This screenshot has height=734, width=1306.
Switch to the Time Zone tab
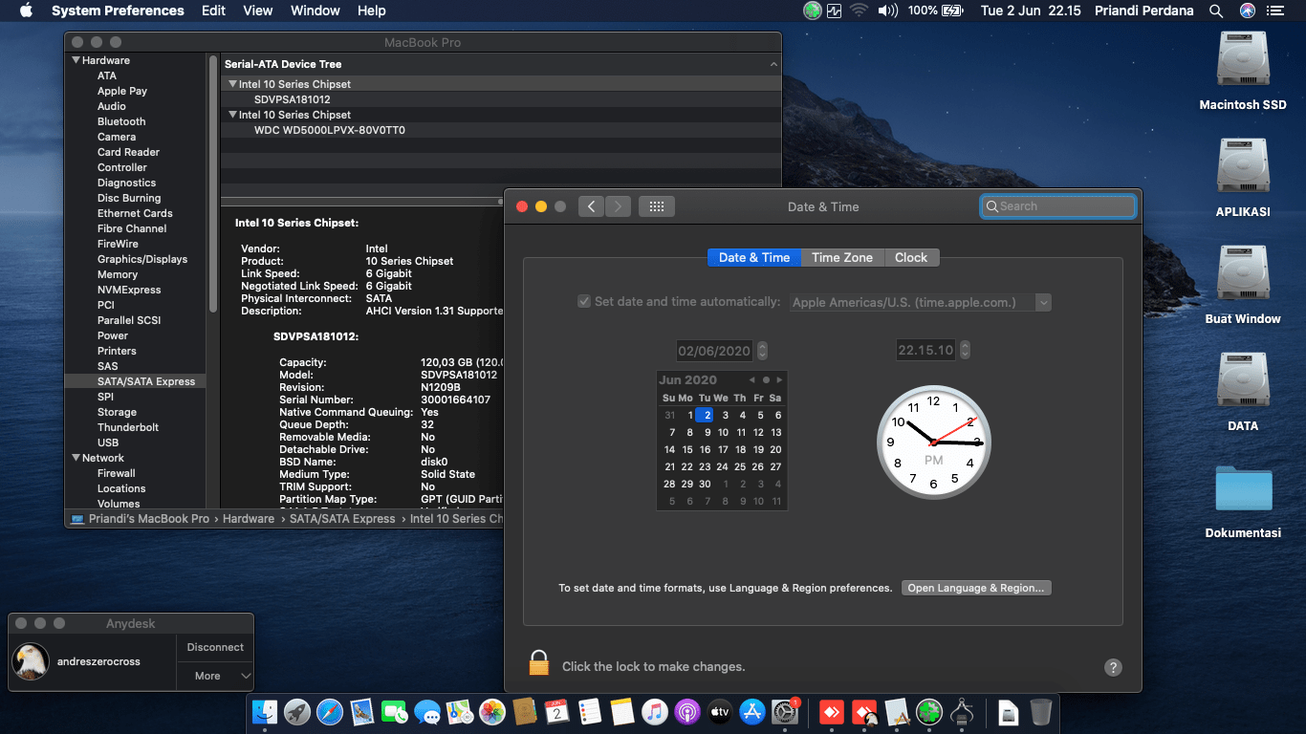(x=842, y=257)
